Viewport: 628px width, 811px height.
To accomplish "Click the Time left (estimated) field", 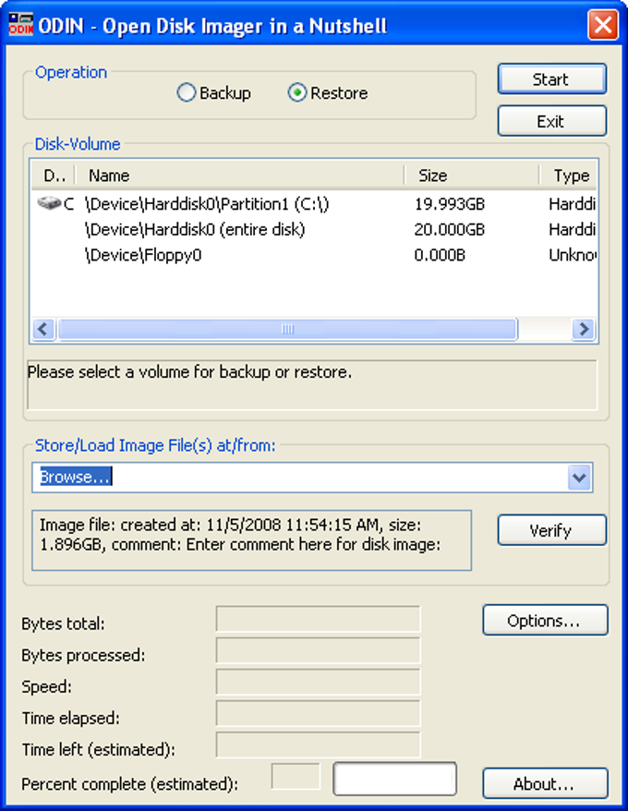I will [x=318, y=745].
